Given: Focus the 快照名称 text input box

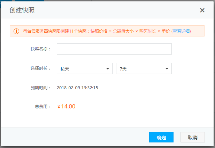Looking at the screenshot, I should (114, 49).
